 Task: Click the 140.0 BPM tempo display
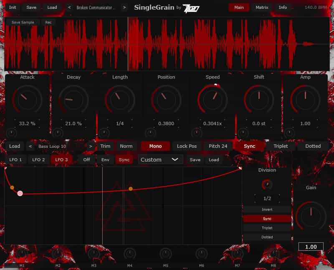click(x=316, y=8)
